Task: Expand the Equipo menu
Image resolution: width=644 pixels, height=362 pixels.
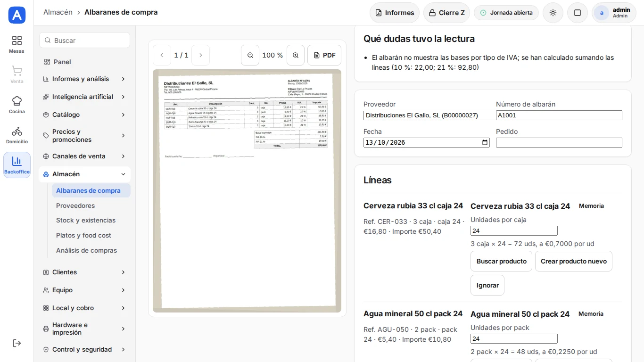Action: point(84,290)
